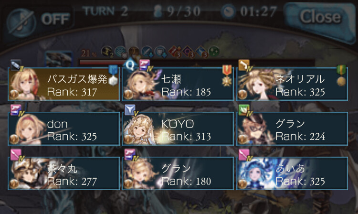Viewport: 358px width, 214px height.
Task: Click the gun class icon above don
Action: pos(16,109)
